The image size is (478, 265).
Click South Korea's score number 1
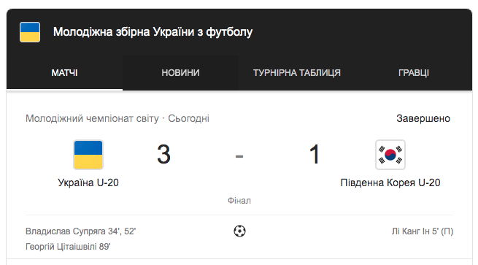[x=315, y=154]
